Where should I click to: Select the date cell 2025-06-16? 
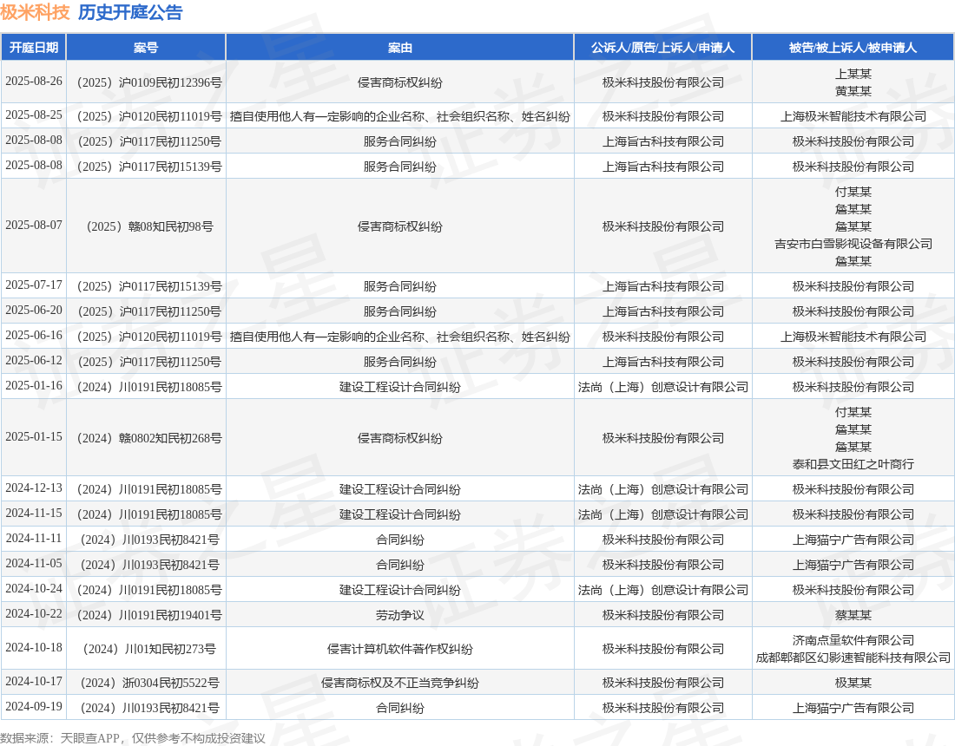coord(34,336)
